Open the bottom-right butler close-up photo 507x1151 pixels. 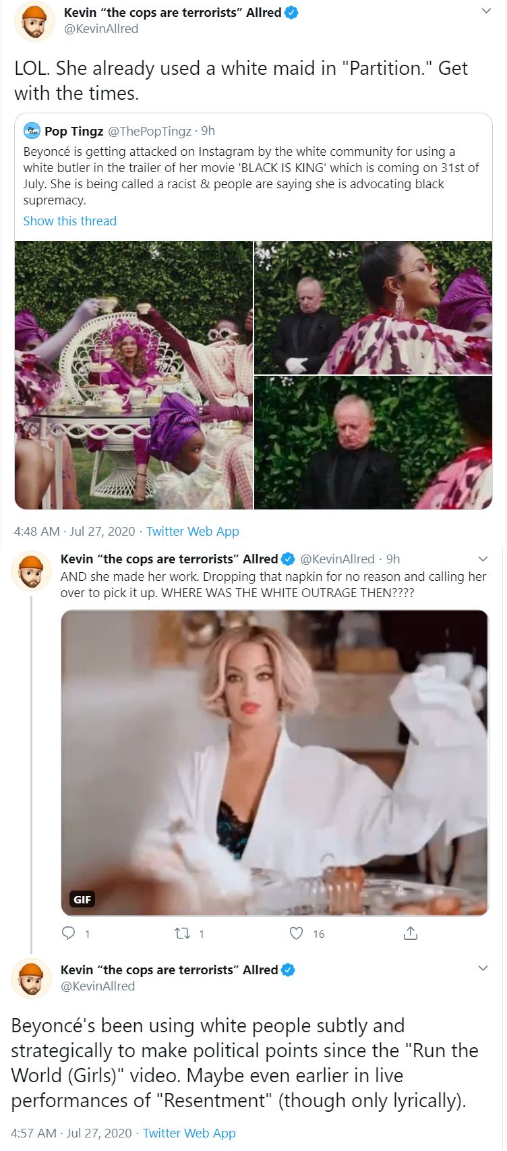click(374, 443)
